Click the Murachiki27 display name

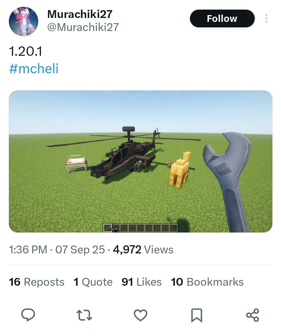(x=80, y=14)
